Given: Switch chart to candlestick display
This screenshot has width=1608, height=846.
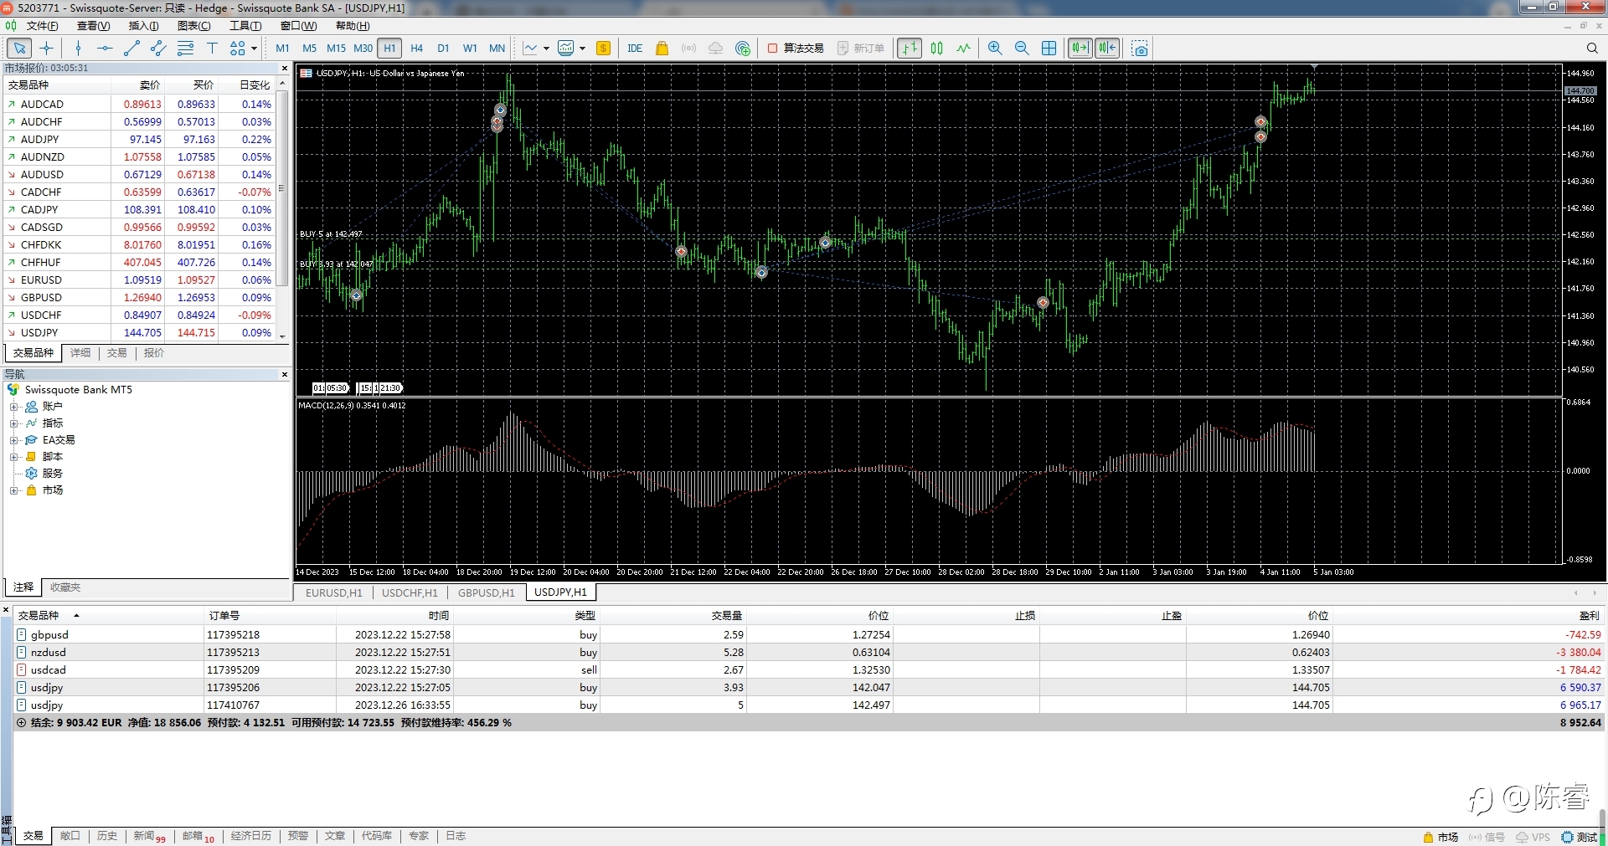Looking at the screenshot, I should pos(937,49).
